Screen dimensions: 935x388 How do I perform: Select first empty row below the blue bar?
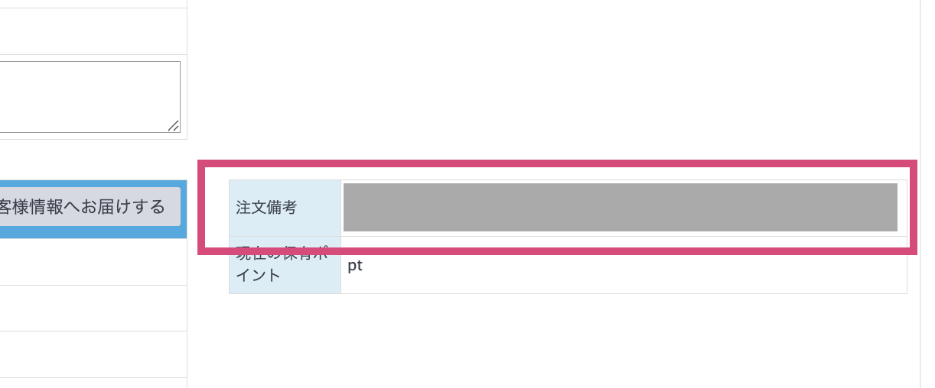click(x=92, y=262)
